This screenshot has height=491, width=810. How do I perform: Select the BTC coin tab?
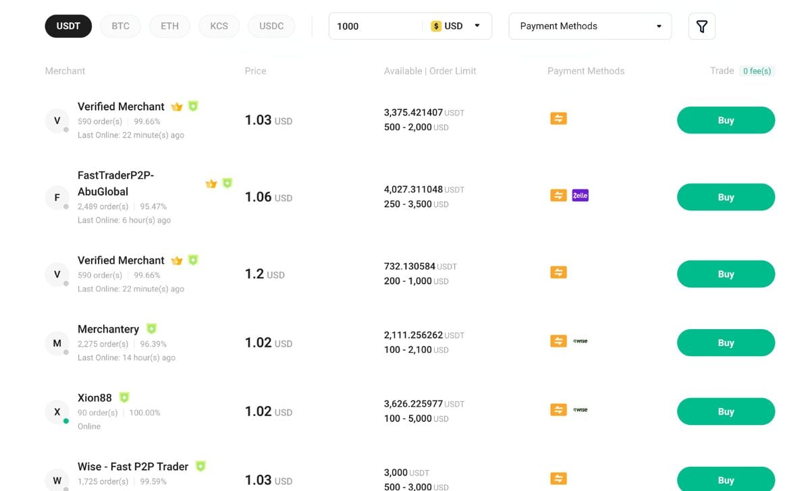[x=120, y=26]
